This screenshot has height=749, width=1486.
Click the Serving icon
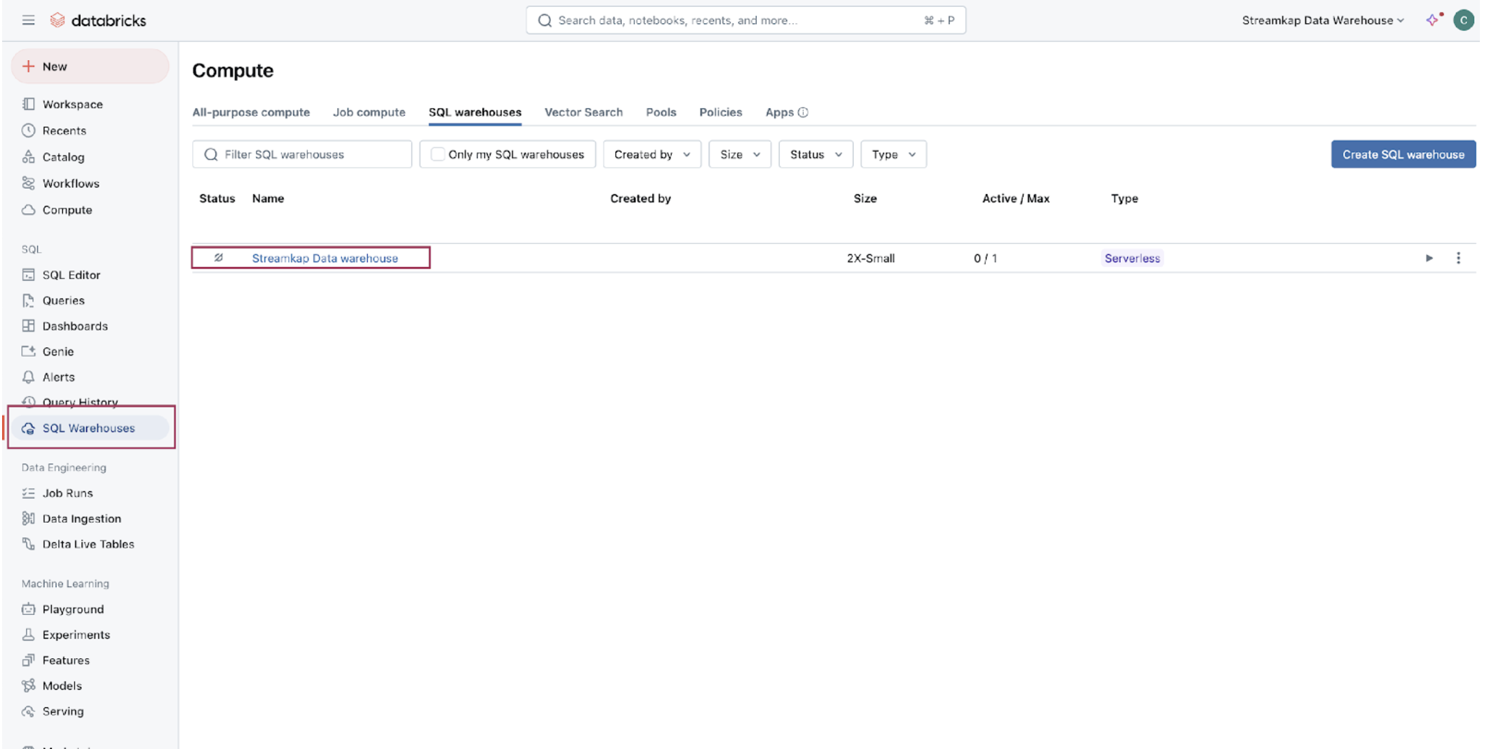tap(28, 711)
